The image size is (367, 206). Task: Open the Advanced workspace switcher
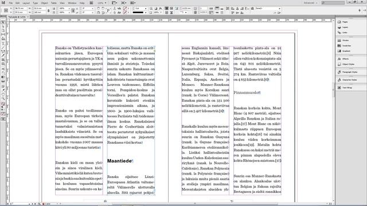pyautogui.click(x=311, y=3)
